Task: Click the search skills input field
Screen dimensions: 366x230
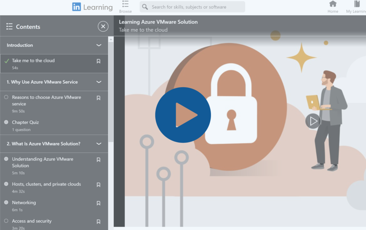Action: pos(192,7)
